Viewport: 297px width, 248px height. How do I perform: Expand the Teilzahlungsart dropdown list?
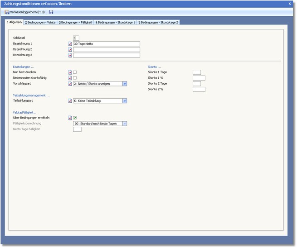point(125,101)
